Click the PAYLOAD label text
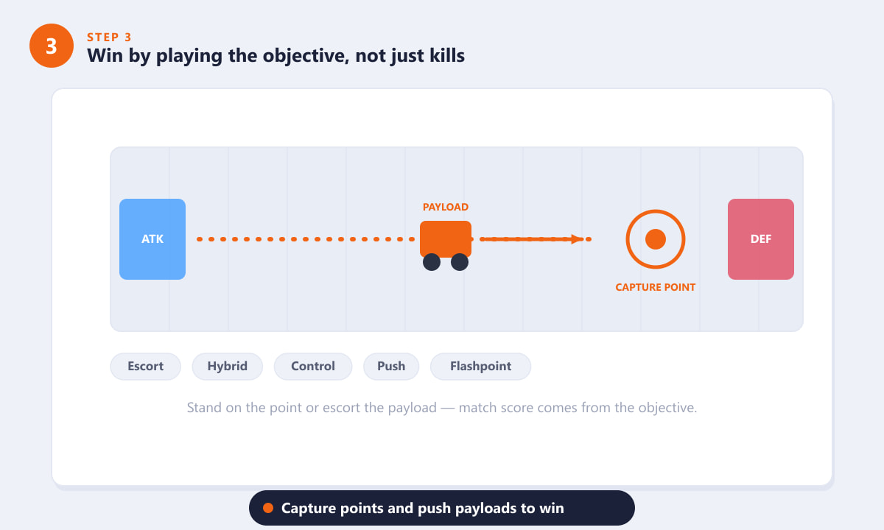The image size is (884, 530). (x=446, y=208)
